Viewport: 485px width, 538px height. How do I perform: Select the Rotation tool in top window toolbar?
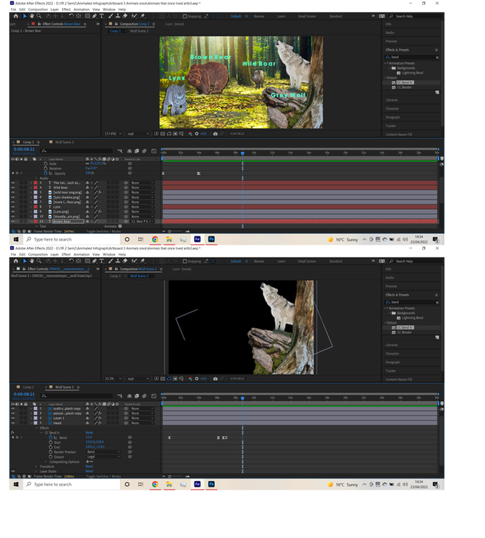click(71, 16)
